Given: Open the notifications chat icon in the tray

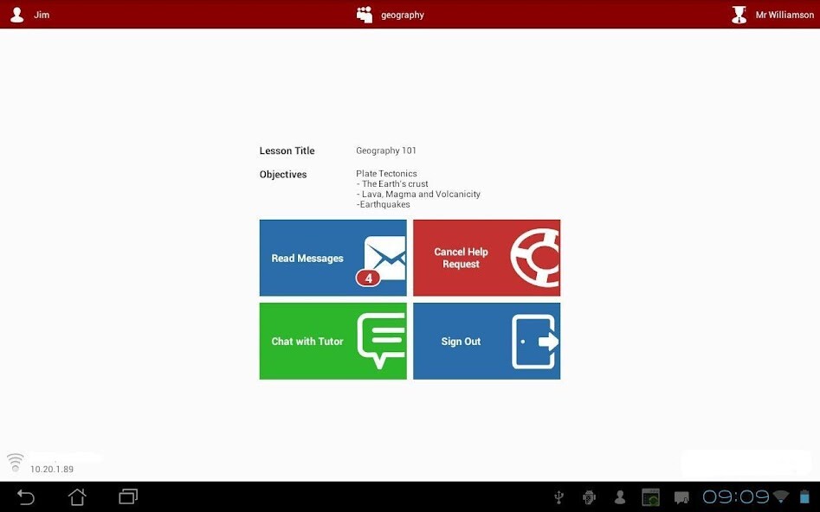Looking at the screenshot, I should 681,496.
